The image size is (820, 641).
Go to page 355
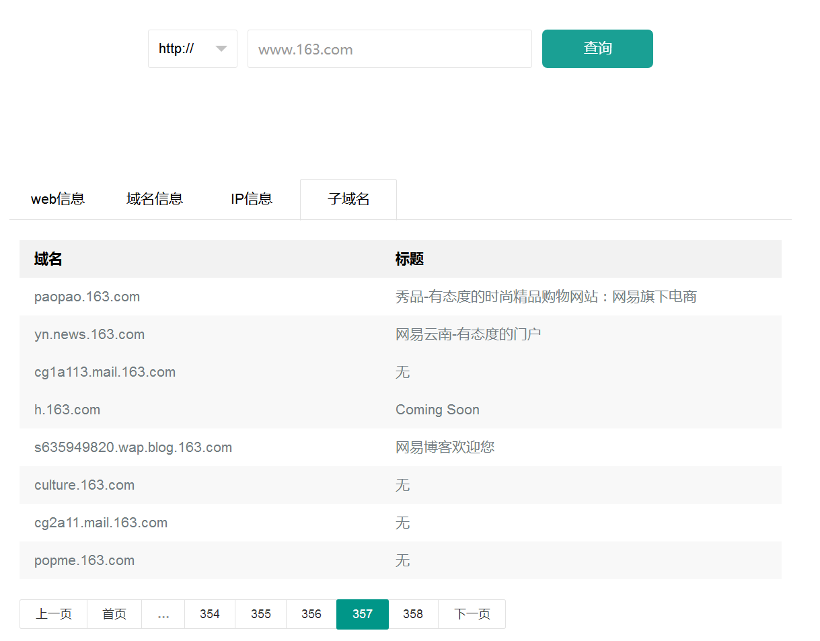coord(261,614)
